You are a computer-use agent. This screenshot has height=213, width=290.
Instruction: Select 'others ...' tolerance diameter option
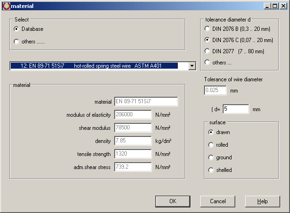[208, 63]
